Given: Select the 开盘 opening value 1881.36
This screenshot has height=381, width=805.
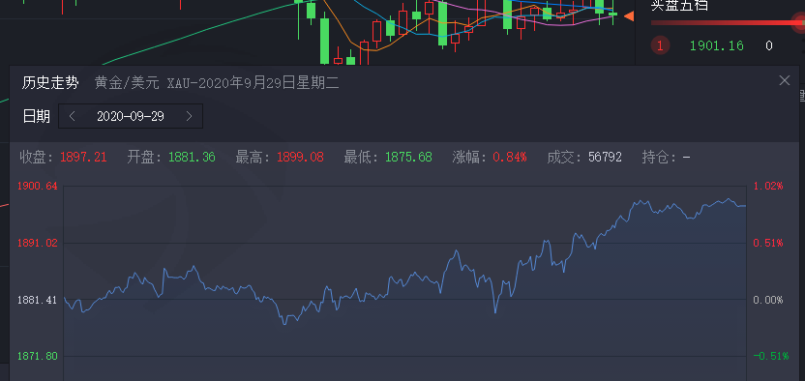Looking at the screenshot, I should (x=192, y=157).
